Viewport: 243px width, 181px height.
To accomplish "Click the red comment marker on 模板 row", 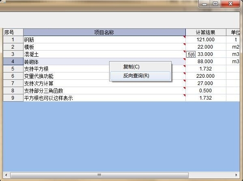I will tap(184, 44).
